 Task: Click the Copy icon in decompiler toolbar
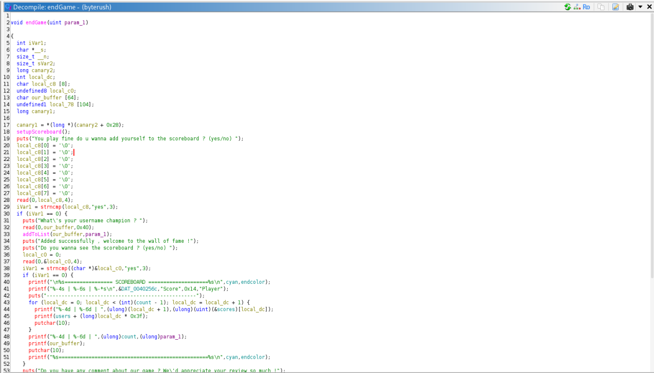click(601, 7)
